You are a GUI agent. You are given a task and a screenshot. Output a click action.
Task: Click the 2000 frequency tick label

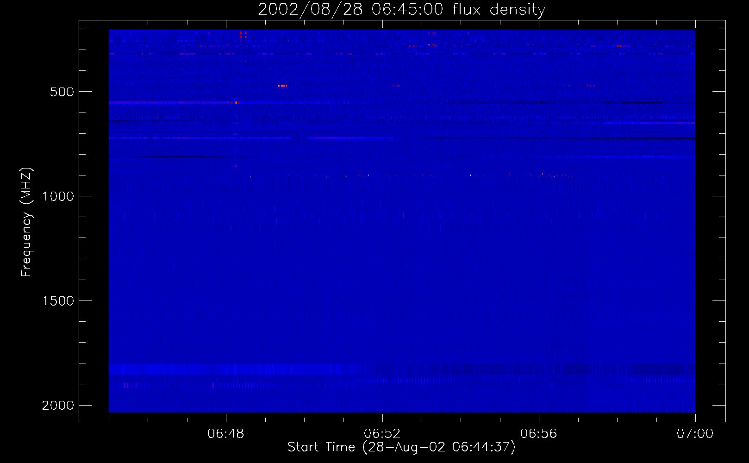58,406
